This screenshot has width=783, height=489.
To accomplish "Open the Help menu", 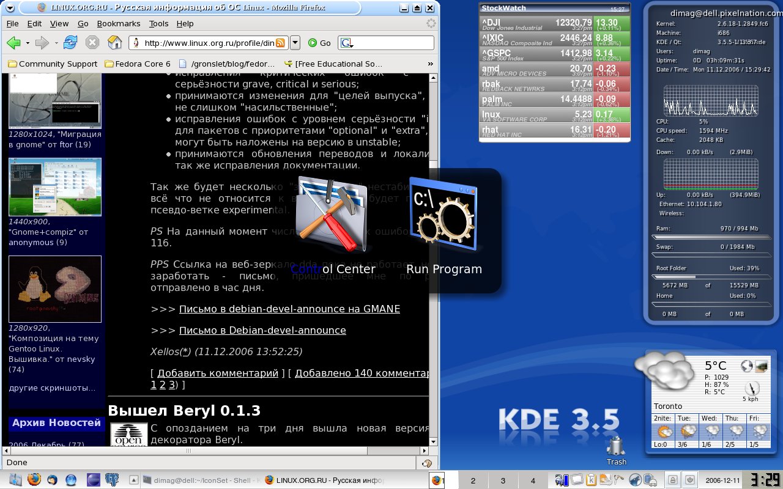I will coord(185,23).
